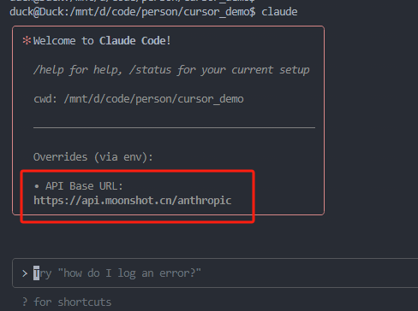Click the bold 'Claude Code!' title text
The width and height of the screenshot is (418, 311).
pyautogui.click(x=135, y=41)
